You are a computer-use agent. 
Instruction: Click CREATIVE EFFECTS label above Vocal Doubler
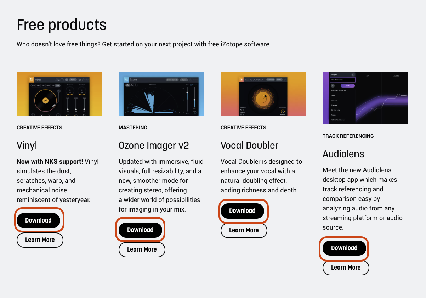click(x=243, y=128)
